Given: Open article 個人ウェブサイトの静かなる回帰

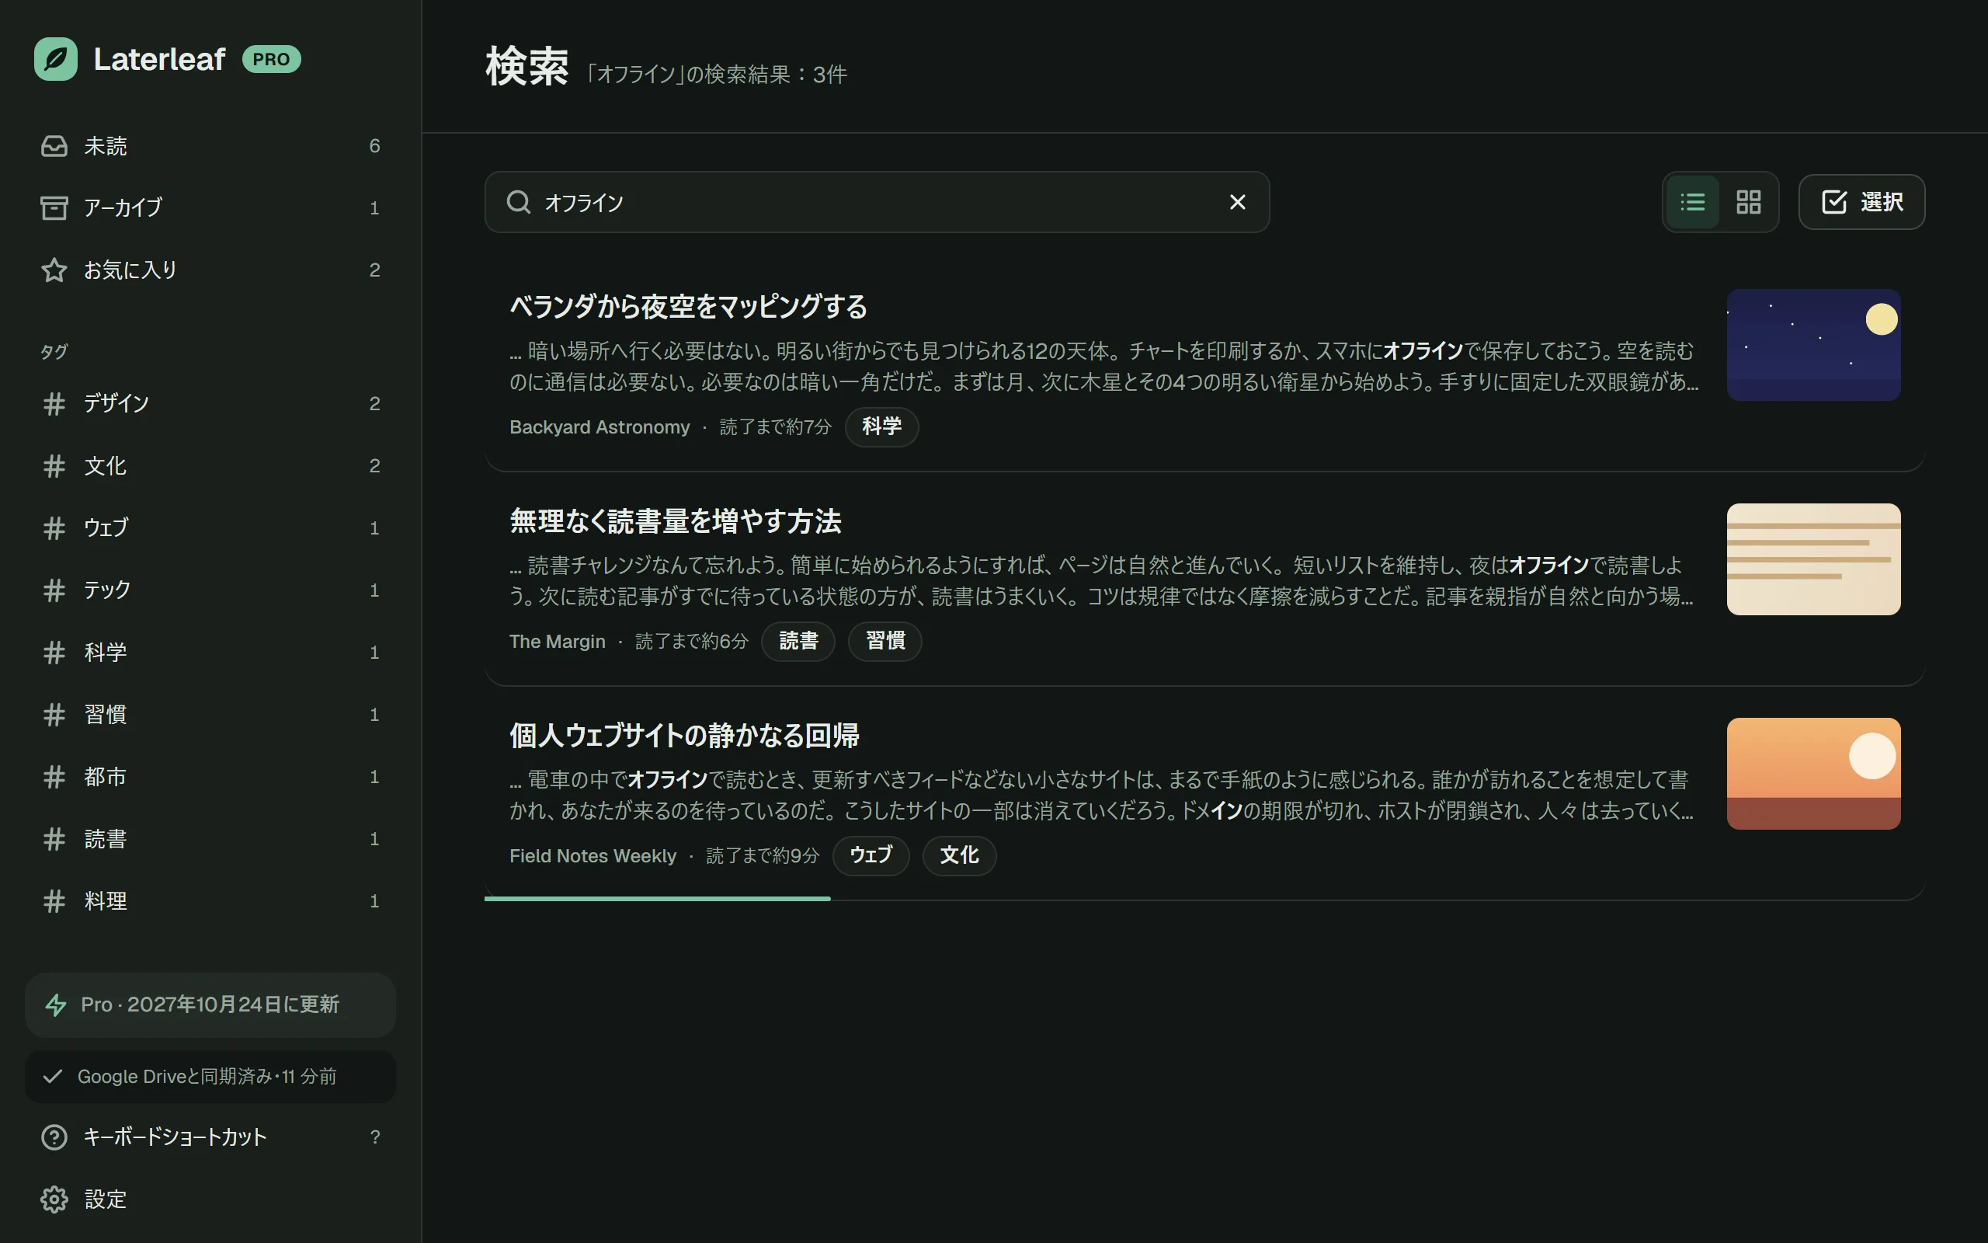Looking at the screenshot, I should pyautogui.click(x=684, y=736).
